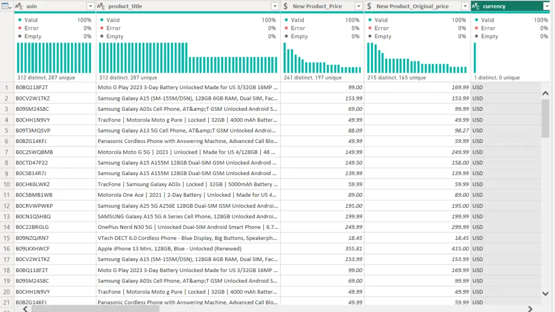Click the table options icon in the top-left corner
Image resolution: width=555 pixels, height=312 pixels.
[6, 6]
